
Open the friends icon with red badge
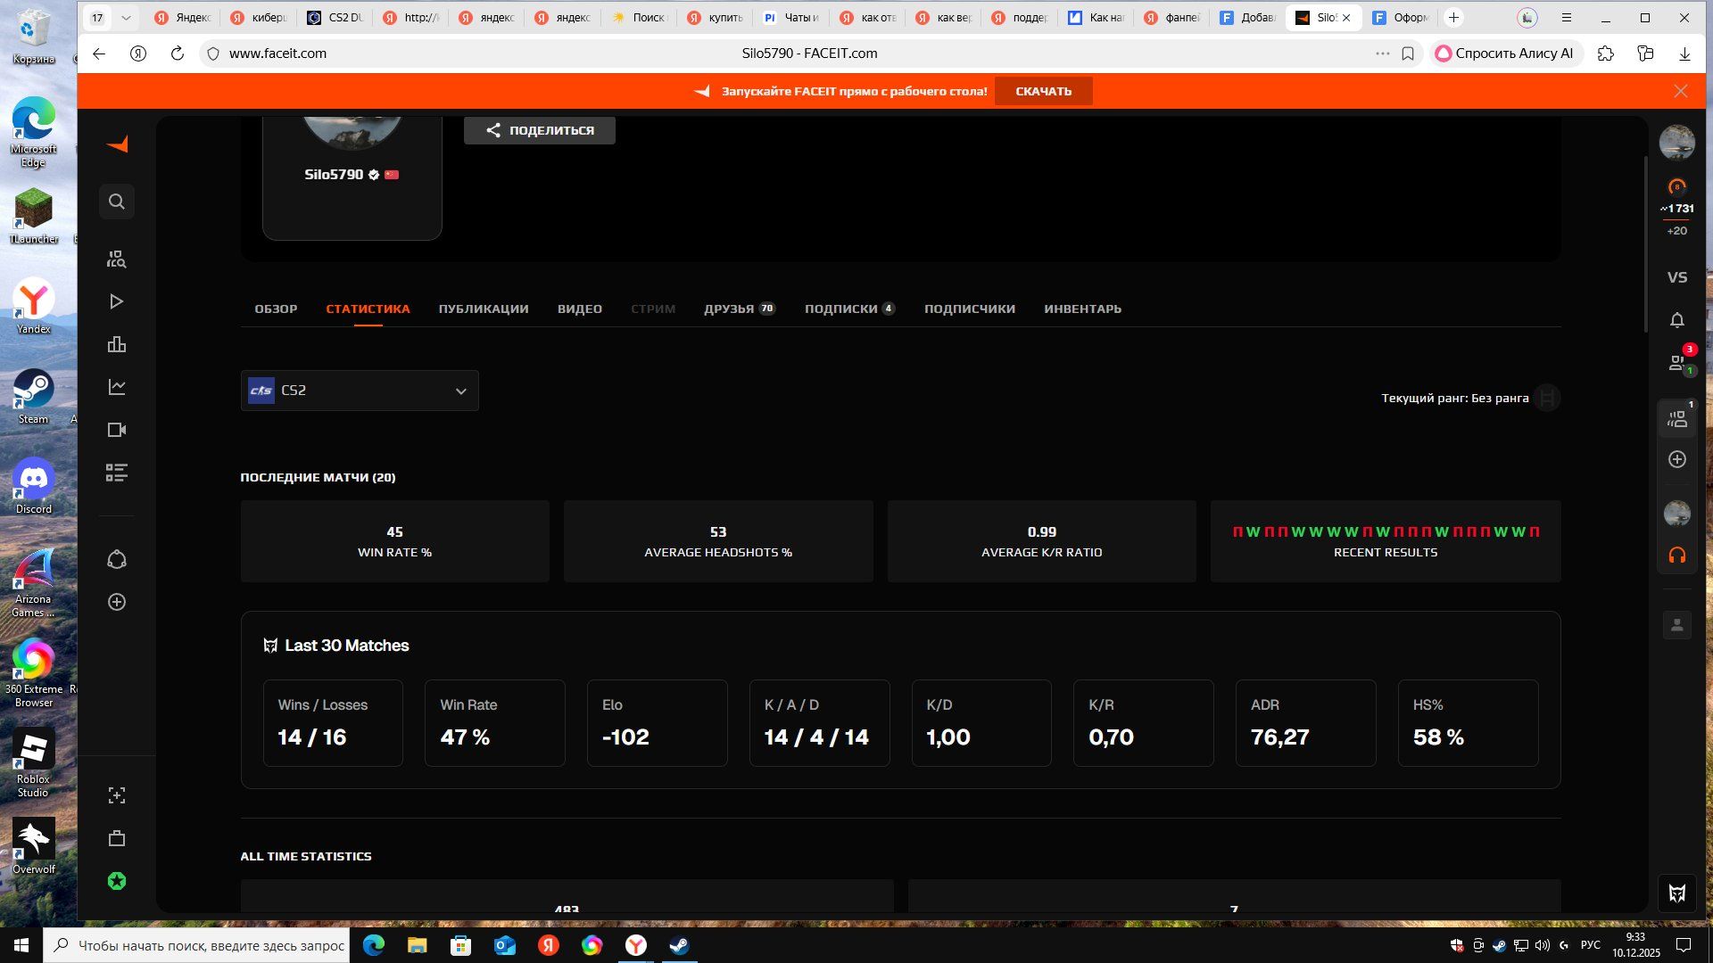coord(1677,362)
